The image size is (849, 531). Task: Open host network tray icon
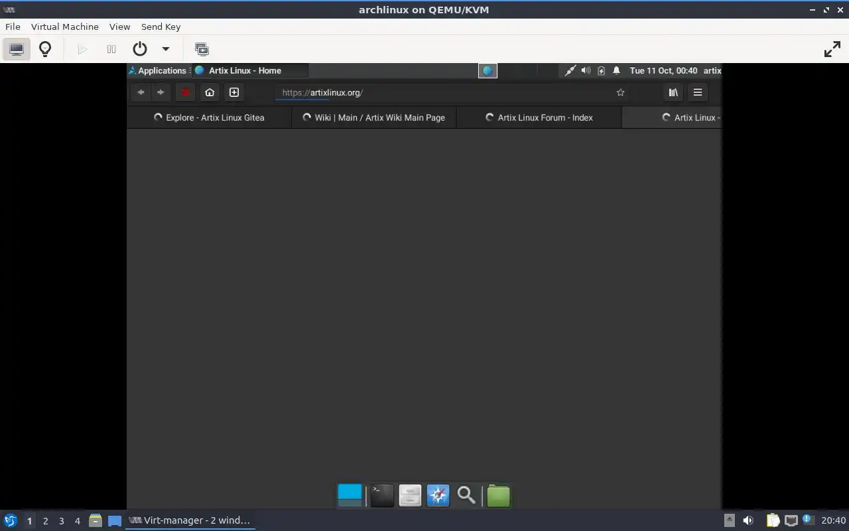click(x=791, y=520)
